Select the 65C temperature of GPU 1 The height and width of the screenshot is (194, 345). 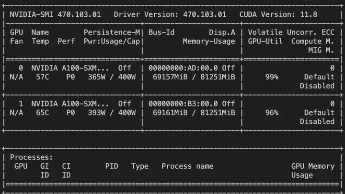point(42,113)
